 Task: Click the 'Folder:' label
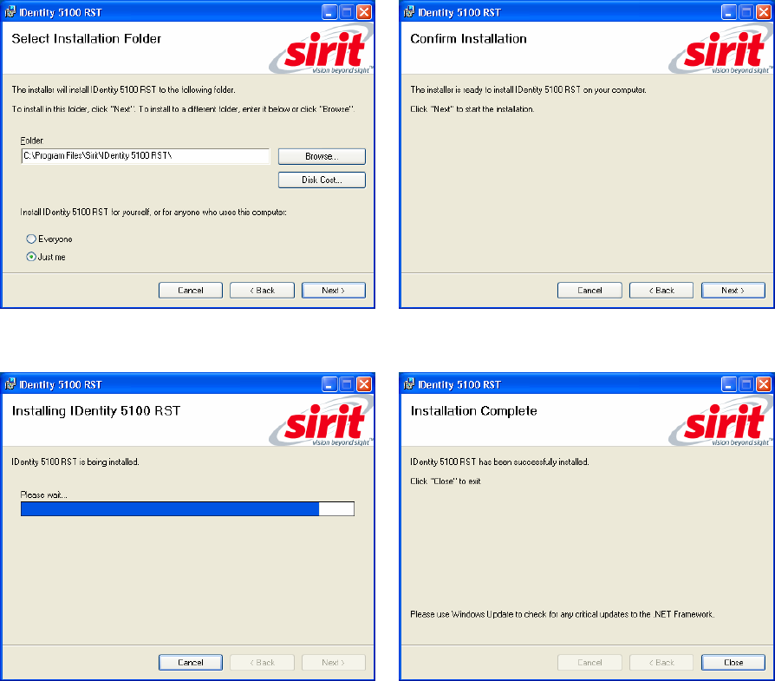(32, 141)
